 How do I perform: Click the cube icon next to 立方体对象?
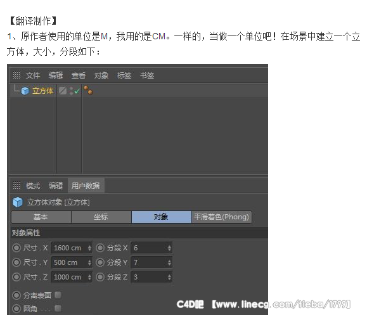coord(18,202)
